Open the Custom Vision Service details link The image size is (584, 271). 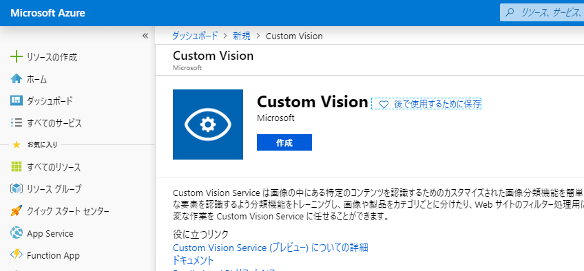[271, 248]
